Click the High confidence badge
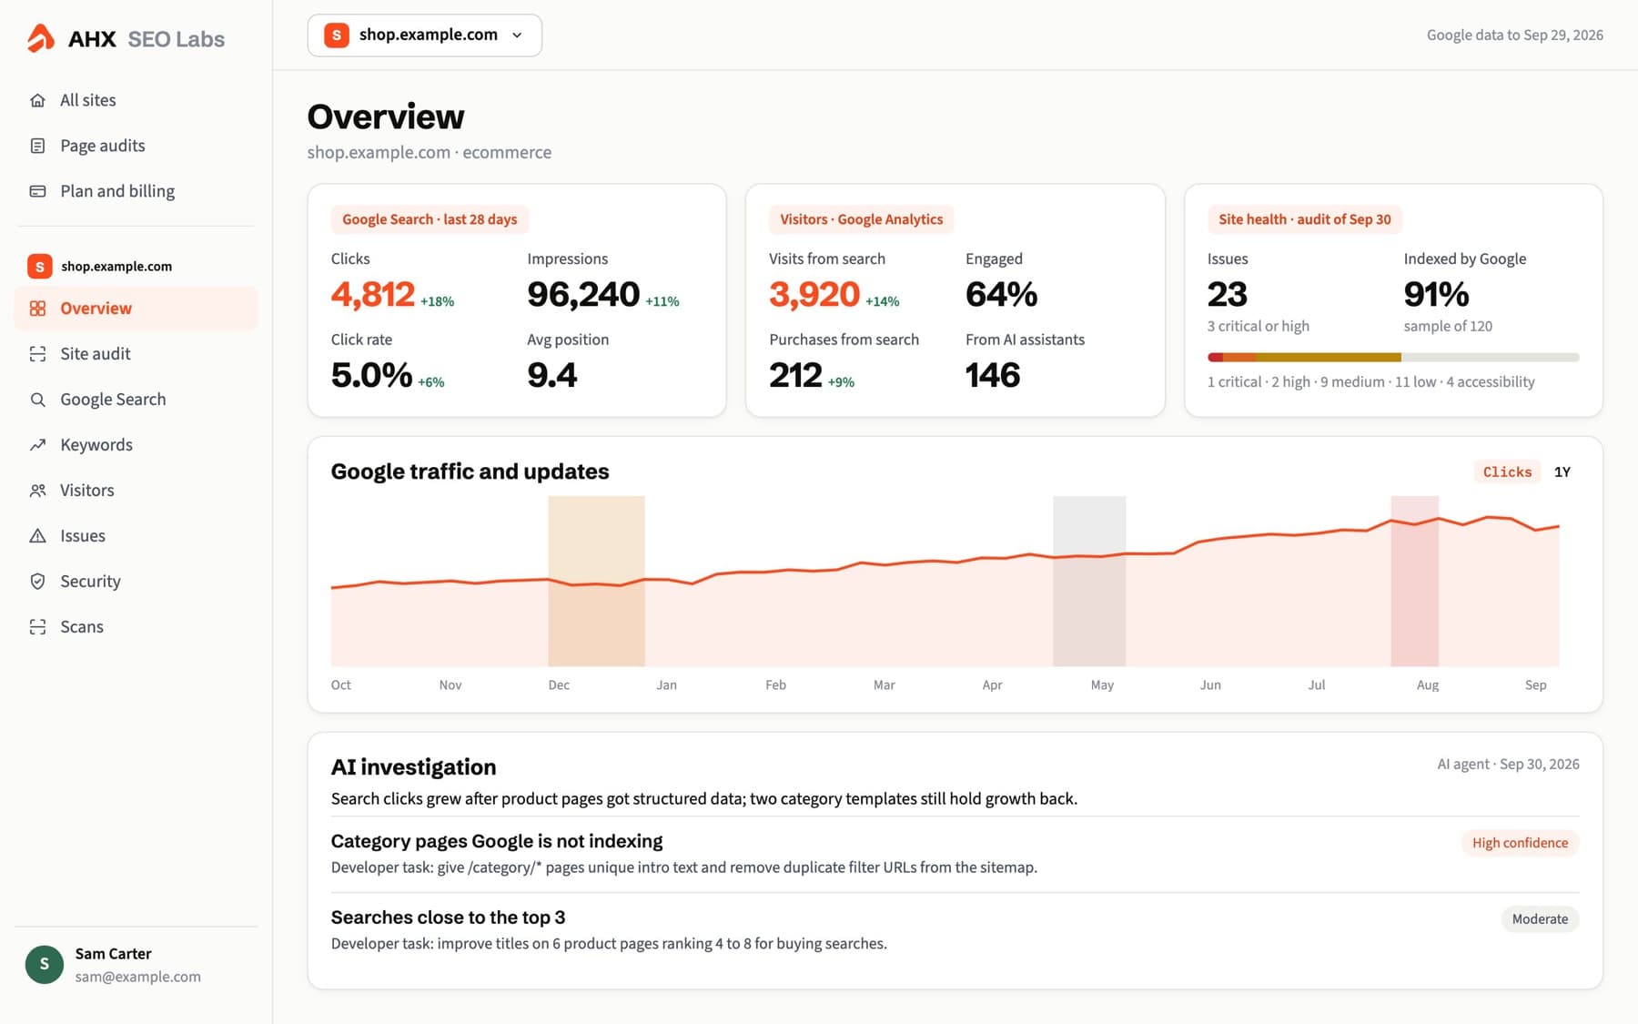Image resolution: width=1638 pixels, height=1024 pixels. pos(1520,843)
